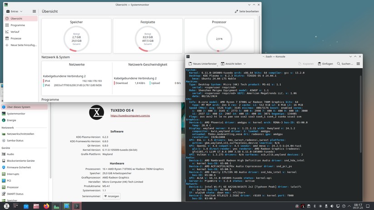
Task: Open the Bluetooth tray icon
Action: pos(314,206)
